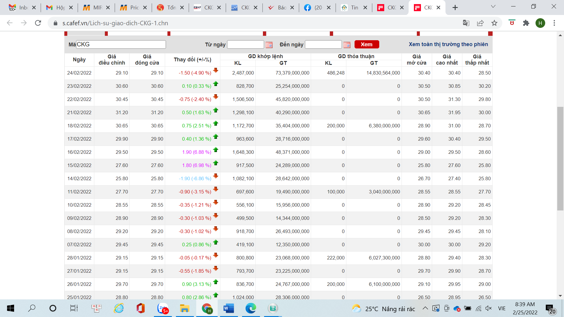Open the 'Đến ngày' calendar picker icon
The image size is (564, 317).
click(x=347, y=45)
